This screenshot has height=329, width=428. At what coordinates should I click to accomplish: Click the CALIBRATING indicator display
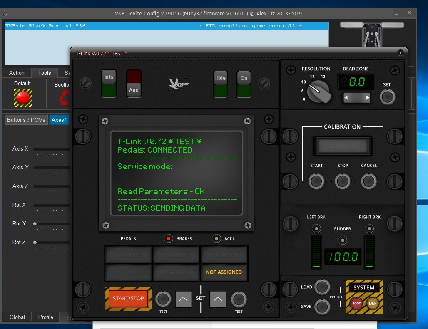pyautogui.click(x=343, y=146)
